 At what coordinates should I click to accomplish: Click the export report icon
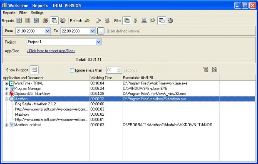(x=98, y=20)
